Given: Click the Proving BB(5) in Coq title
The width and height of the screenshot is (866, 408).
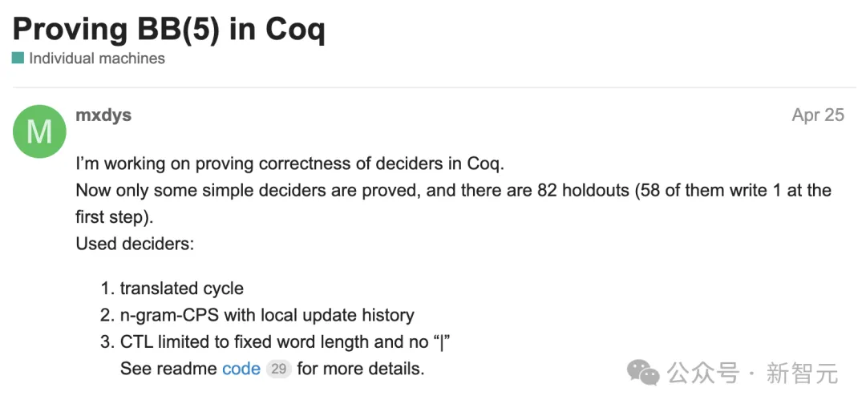Looking at the screenshot, I should [x=169, y=29].
